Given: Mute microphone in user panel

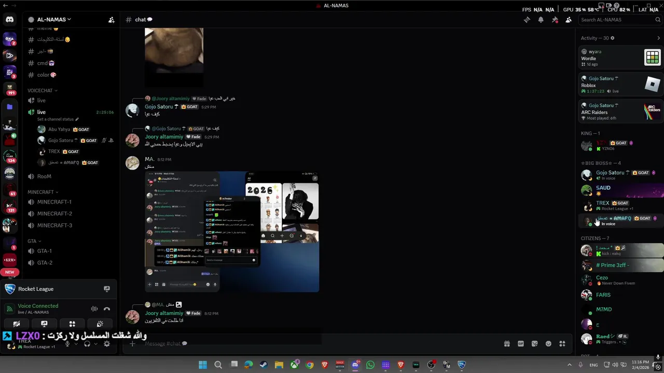Looking at the screenshot, I should tap(67, 344).
